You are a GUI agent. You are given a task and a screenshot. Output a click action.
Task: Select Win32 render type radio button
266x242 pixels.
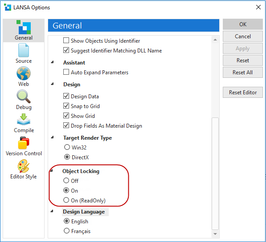[x=67, y=147]
